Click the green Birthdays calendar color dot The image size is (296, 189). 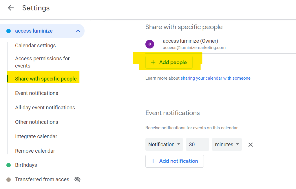pos(8,165)
